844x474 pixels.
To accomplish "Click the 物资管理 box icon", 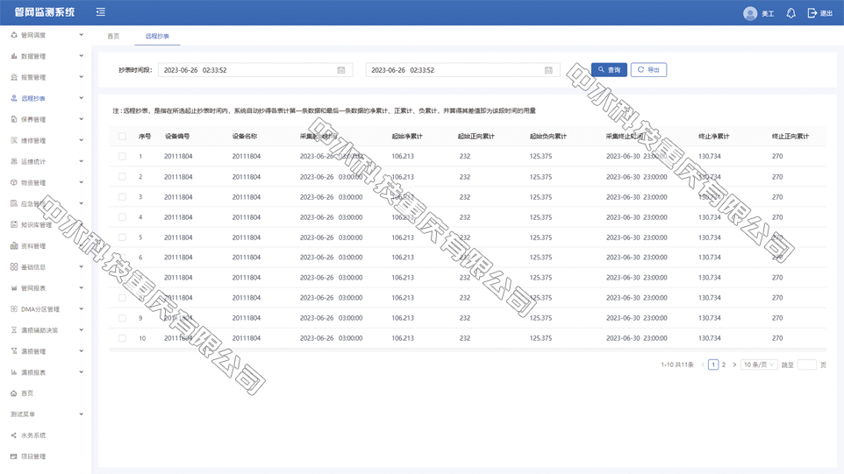I will point(14,183).
